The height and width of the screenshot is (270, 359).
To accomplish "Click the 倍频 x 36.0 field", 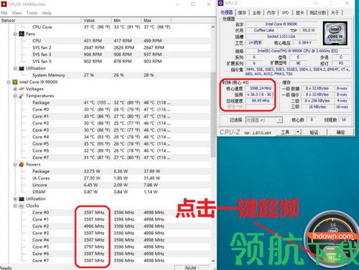I will tap(260, 95).
